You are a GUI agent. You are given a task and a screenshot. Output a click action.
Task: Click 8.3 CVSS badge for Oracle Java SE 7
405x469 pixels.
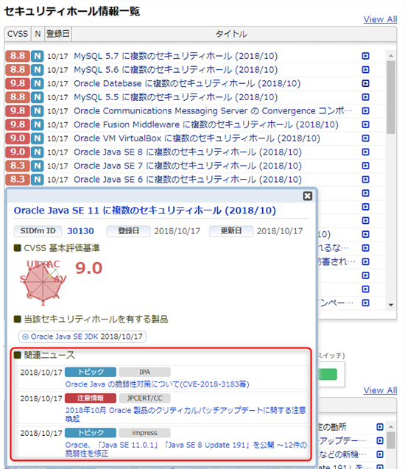pyautogui.click(x=18, y=166)
